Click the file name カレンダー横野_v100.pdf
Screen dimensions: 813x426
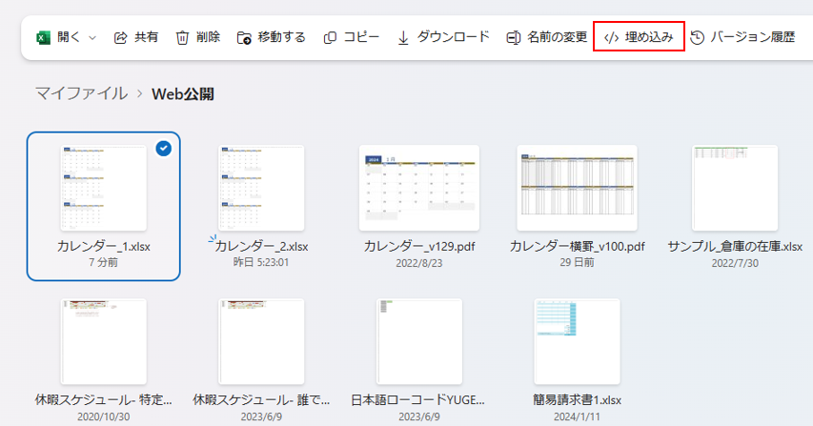[577, 247]
